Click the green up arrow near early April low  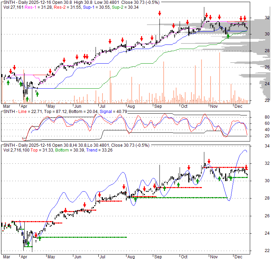[27, 99]
